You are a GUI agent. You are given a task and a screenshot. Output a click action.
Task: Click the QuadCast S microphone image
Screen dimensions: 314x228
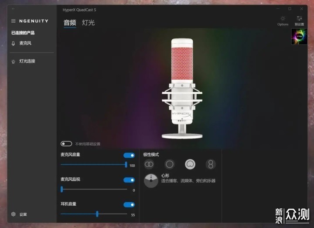(182, 88)
